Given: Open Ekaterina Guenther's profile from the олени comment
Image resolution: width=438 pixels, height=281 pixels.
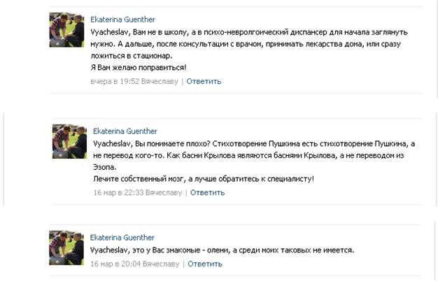Looking at the screenshot, I should tap(122, 238).
